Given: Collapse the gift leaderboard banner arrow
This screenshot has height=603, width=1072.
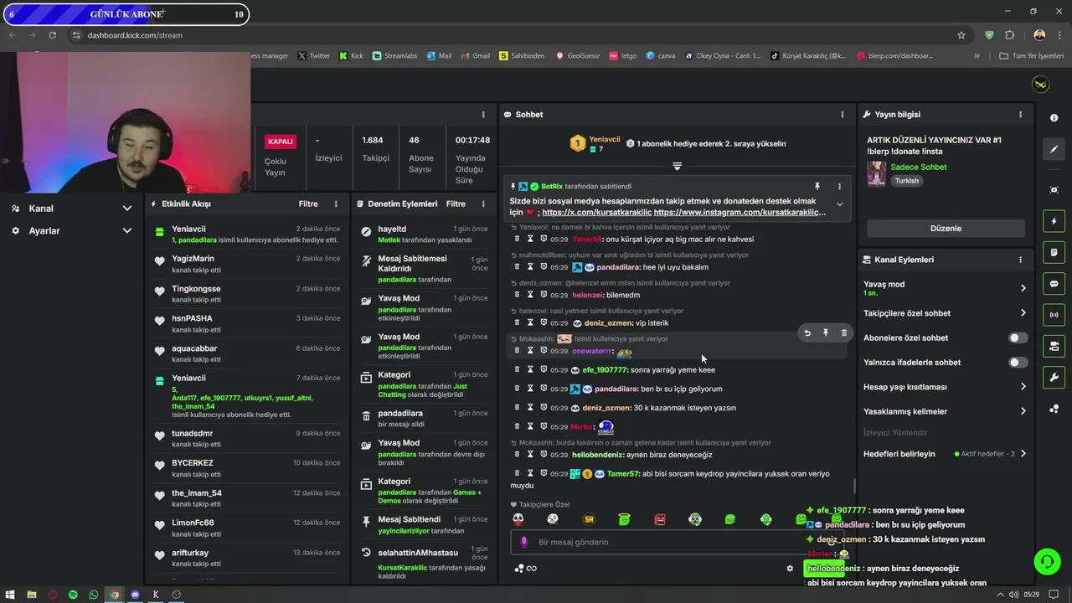Looking at the screenshot, I should pyautogui.click(x=677, y=166).
